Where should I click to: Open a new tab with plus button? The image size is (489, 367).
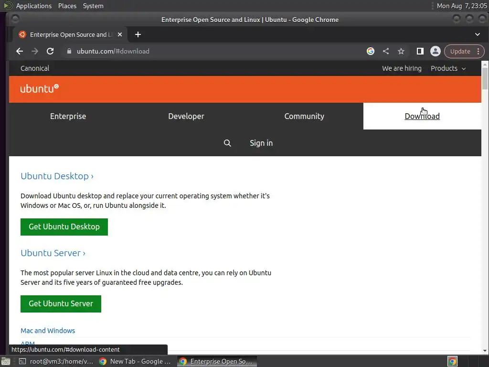pyautogui.click(x=138, y=34)
